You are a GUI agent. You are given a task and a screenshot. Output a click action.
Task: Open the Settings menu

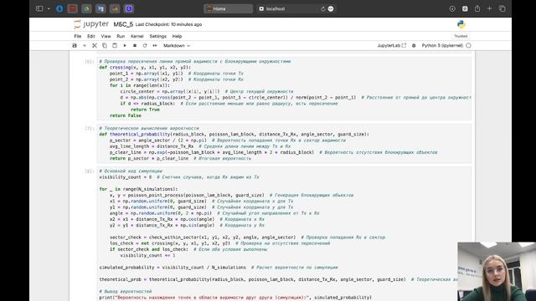pyautogui.click(x=158, y=36)
